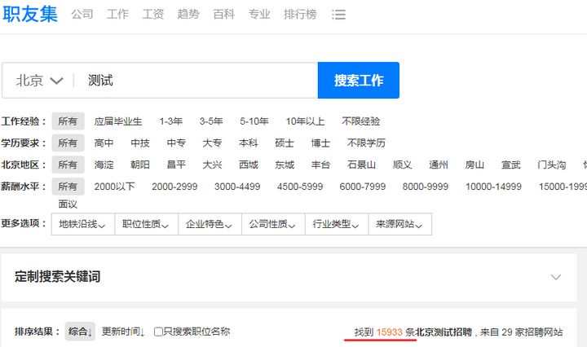Filter experience by 10年以上
Viewport: 587px width, 347px height.
point(305,121)
